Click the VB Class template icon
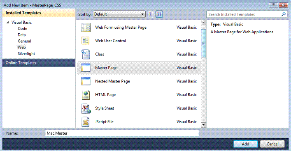291x151 pixels. pos(86,54)
